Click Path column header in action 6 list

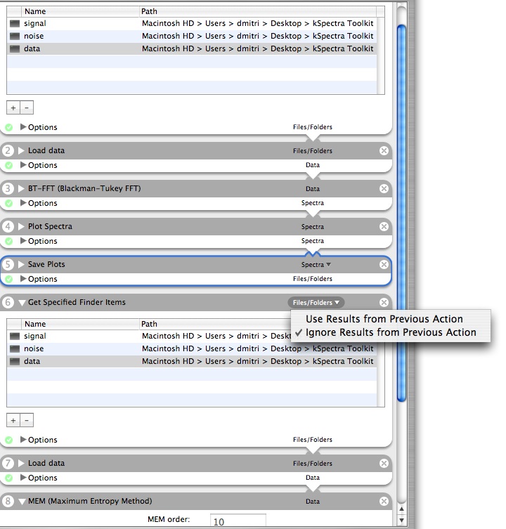coord(215,324)
